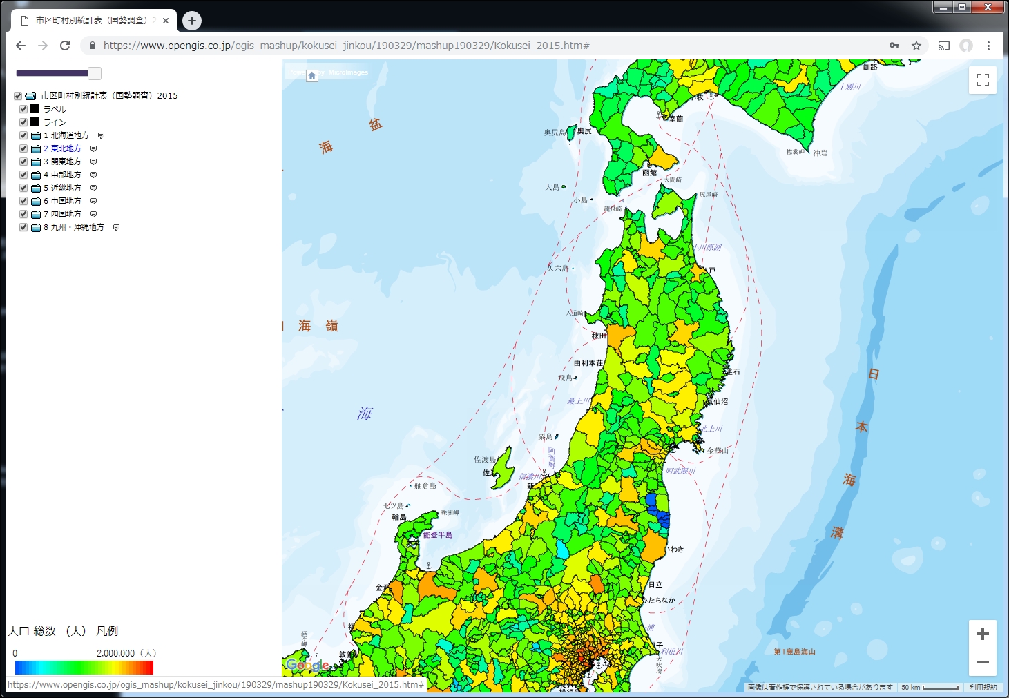Click the 3 関東地方 label

[x=62, y=162]
